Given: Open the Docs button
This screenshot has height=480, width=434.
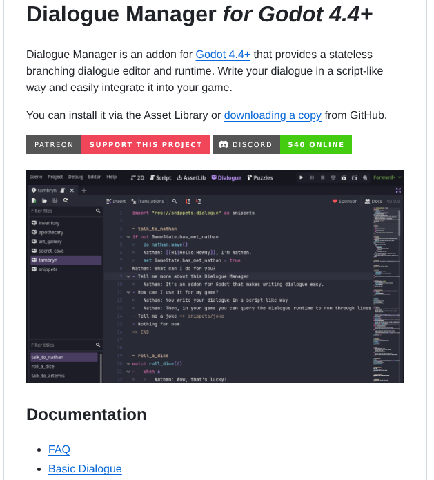Looking at the screenshot, I should (x=373, y=201).
